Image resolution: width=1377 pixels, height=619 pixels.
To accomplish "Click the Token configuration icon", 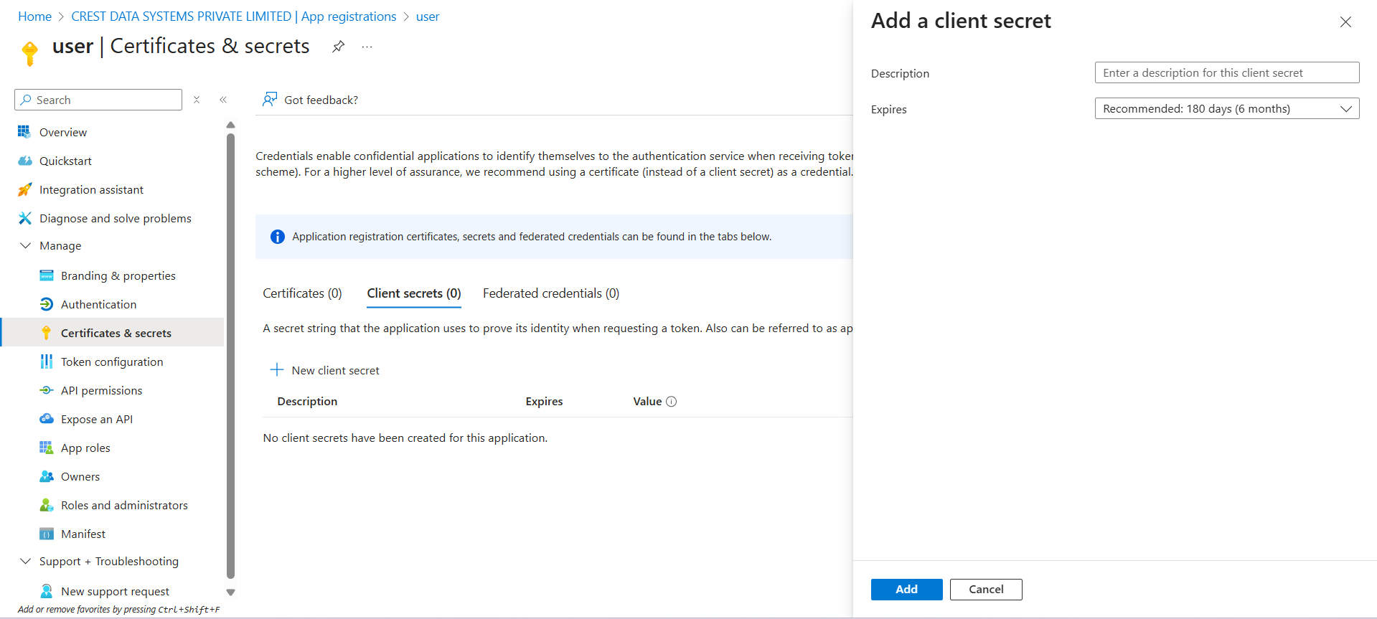I will pyautogui.click(x=47, y=362).
